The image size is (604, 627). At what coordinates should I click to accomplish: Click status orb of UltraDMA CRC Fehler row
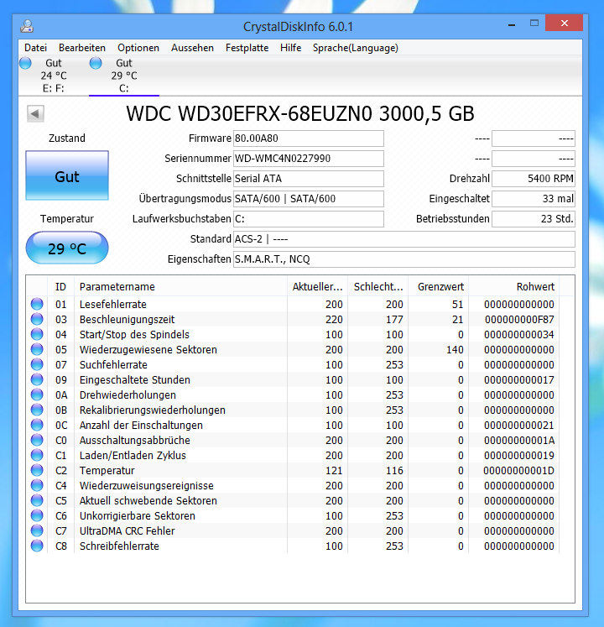pos(37,530)
